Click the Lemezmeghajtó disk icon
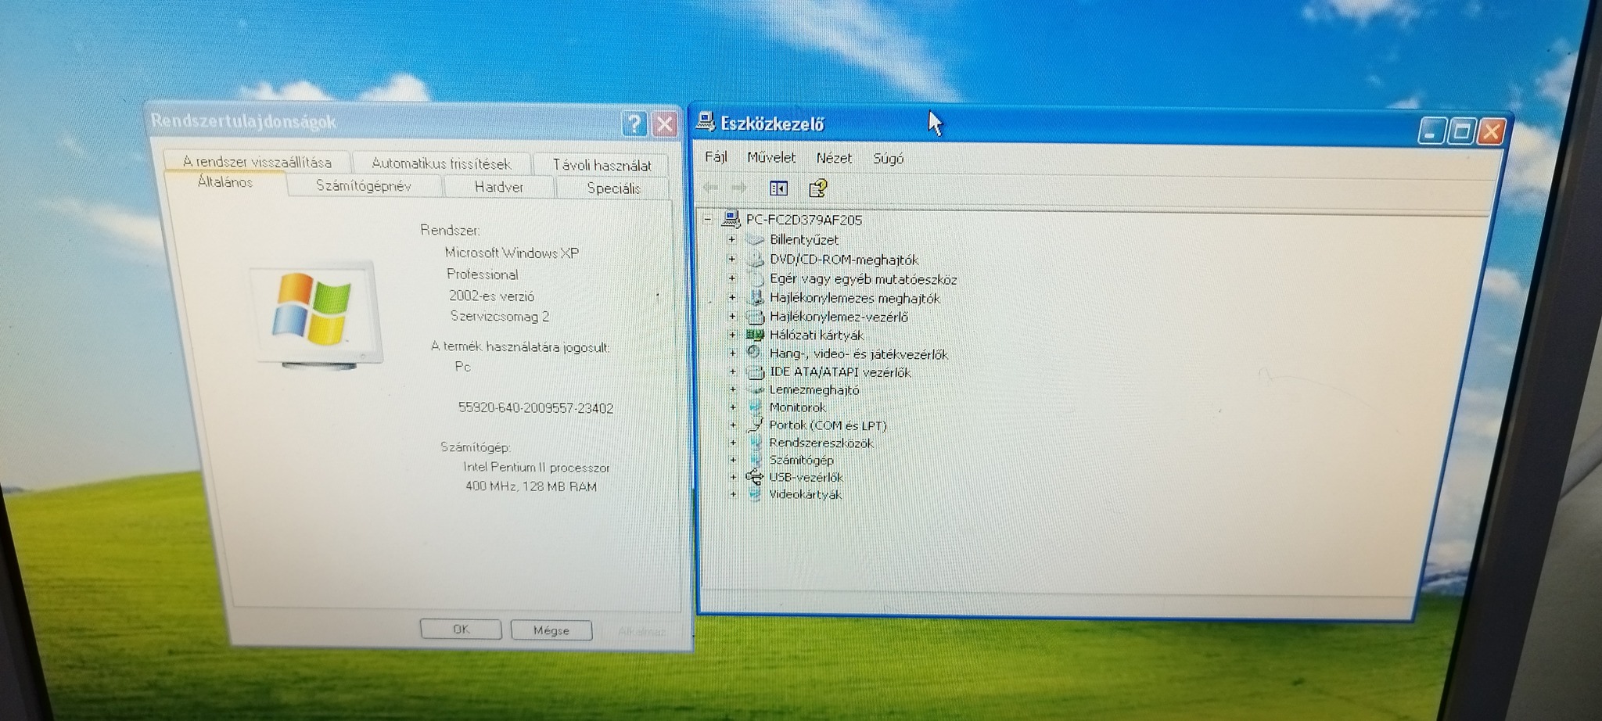The image size is (1602, 721). point(756,389)
